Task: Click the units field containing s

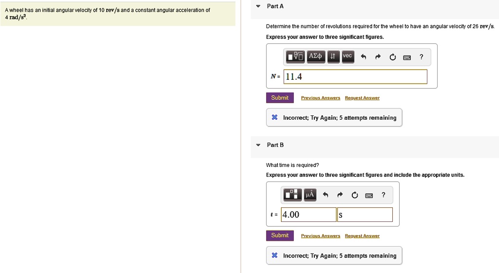Action: (x=365, y=215)
